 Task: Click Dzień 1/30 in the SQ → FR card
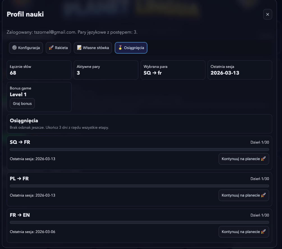coord(260,142)
